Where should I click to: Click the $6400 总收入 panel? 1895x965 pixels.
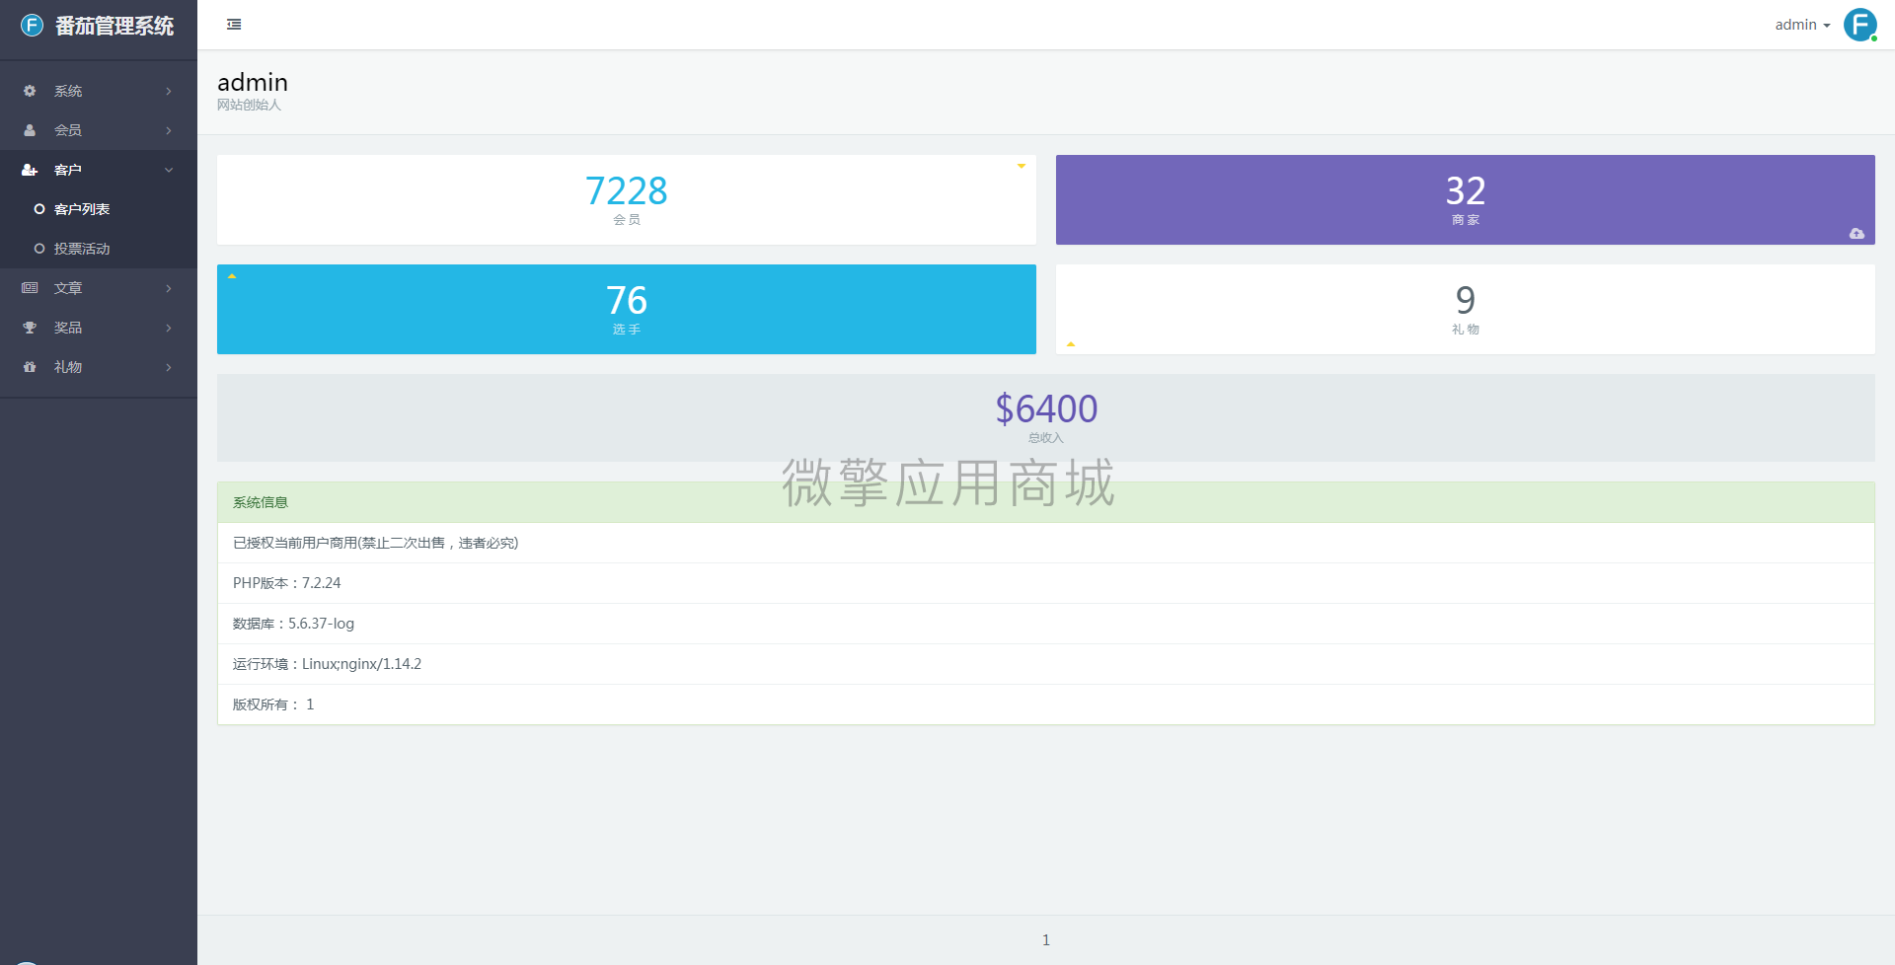[x=1046, y=417]
